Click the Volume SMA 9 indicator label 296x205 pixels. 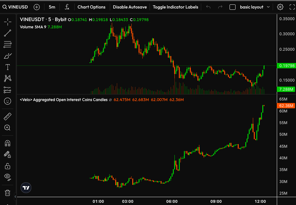pos(33,27)
